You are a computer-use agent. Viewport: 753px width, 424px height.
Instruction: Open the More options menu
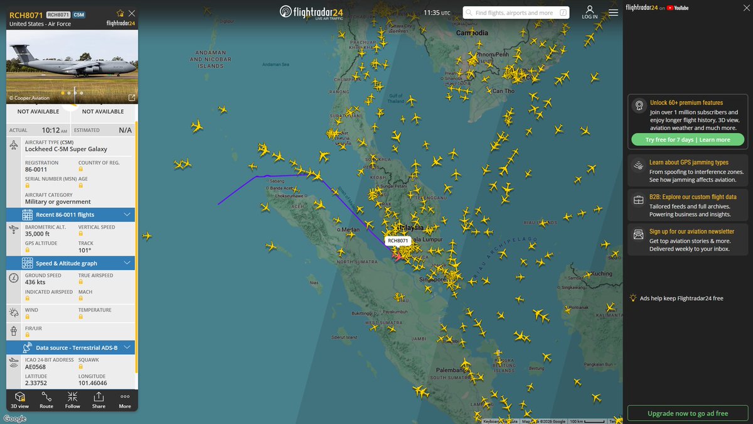pyautogui.click(x=125, y=400)
